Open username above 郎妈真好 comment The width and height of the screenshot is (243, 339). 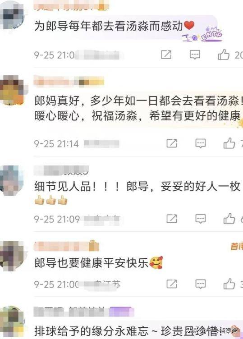[69, 82]
